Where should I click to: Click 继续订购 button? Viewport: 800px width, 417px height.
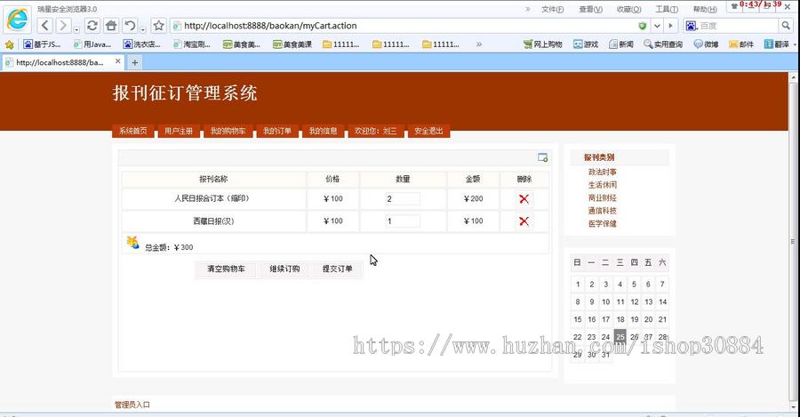click(284, 269)
